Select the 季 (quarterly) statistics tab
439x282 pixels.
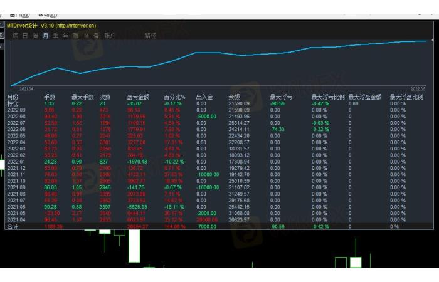coord(56,36)
